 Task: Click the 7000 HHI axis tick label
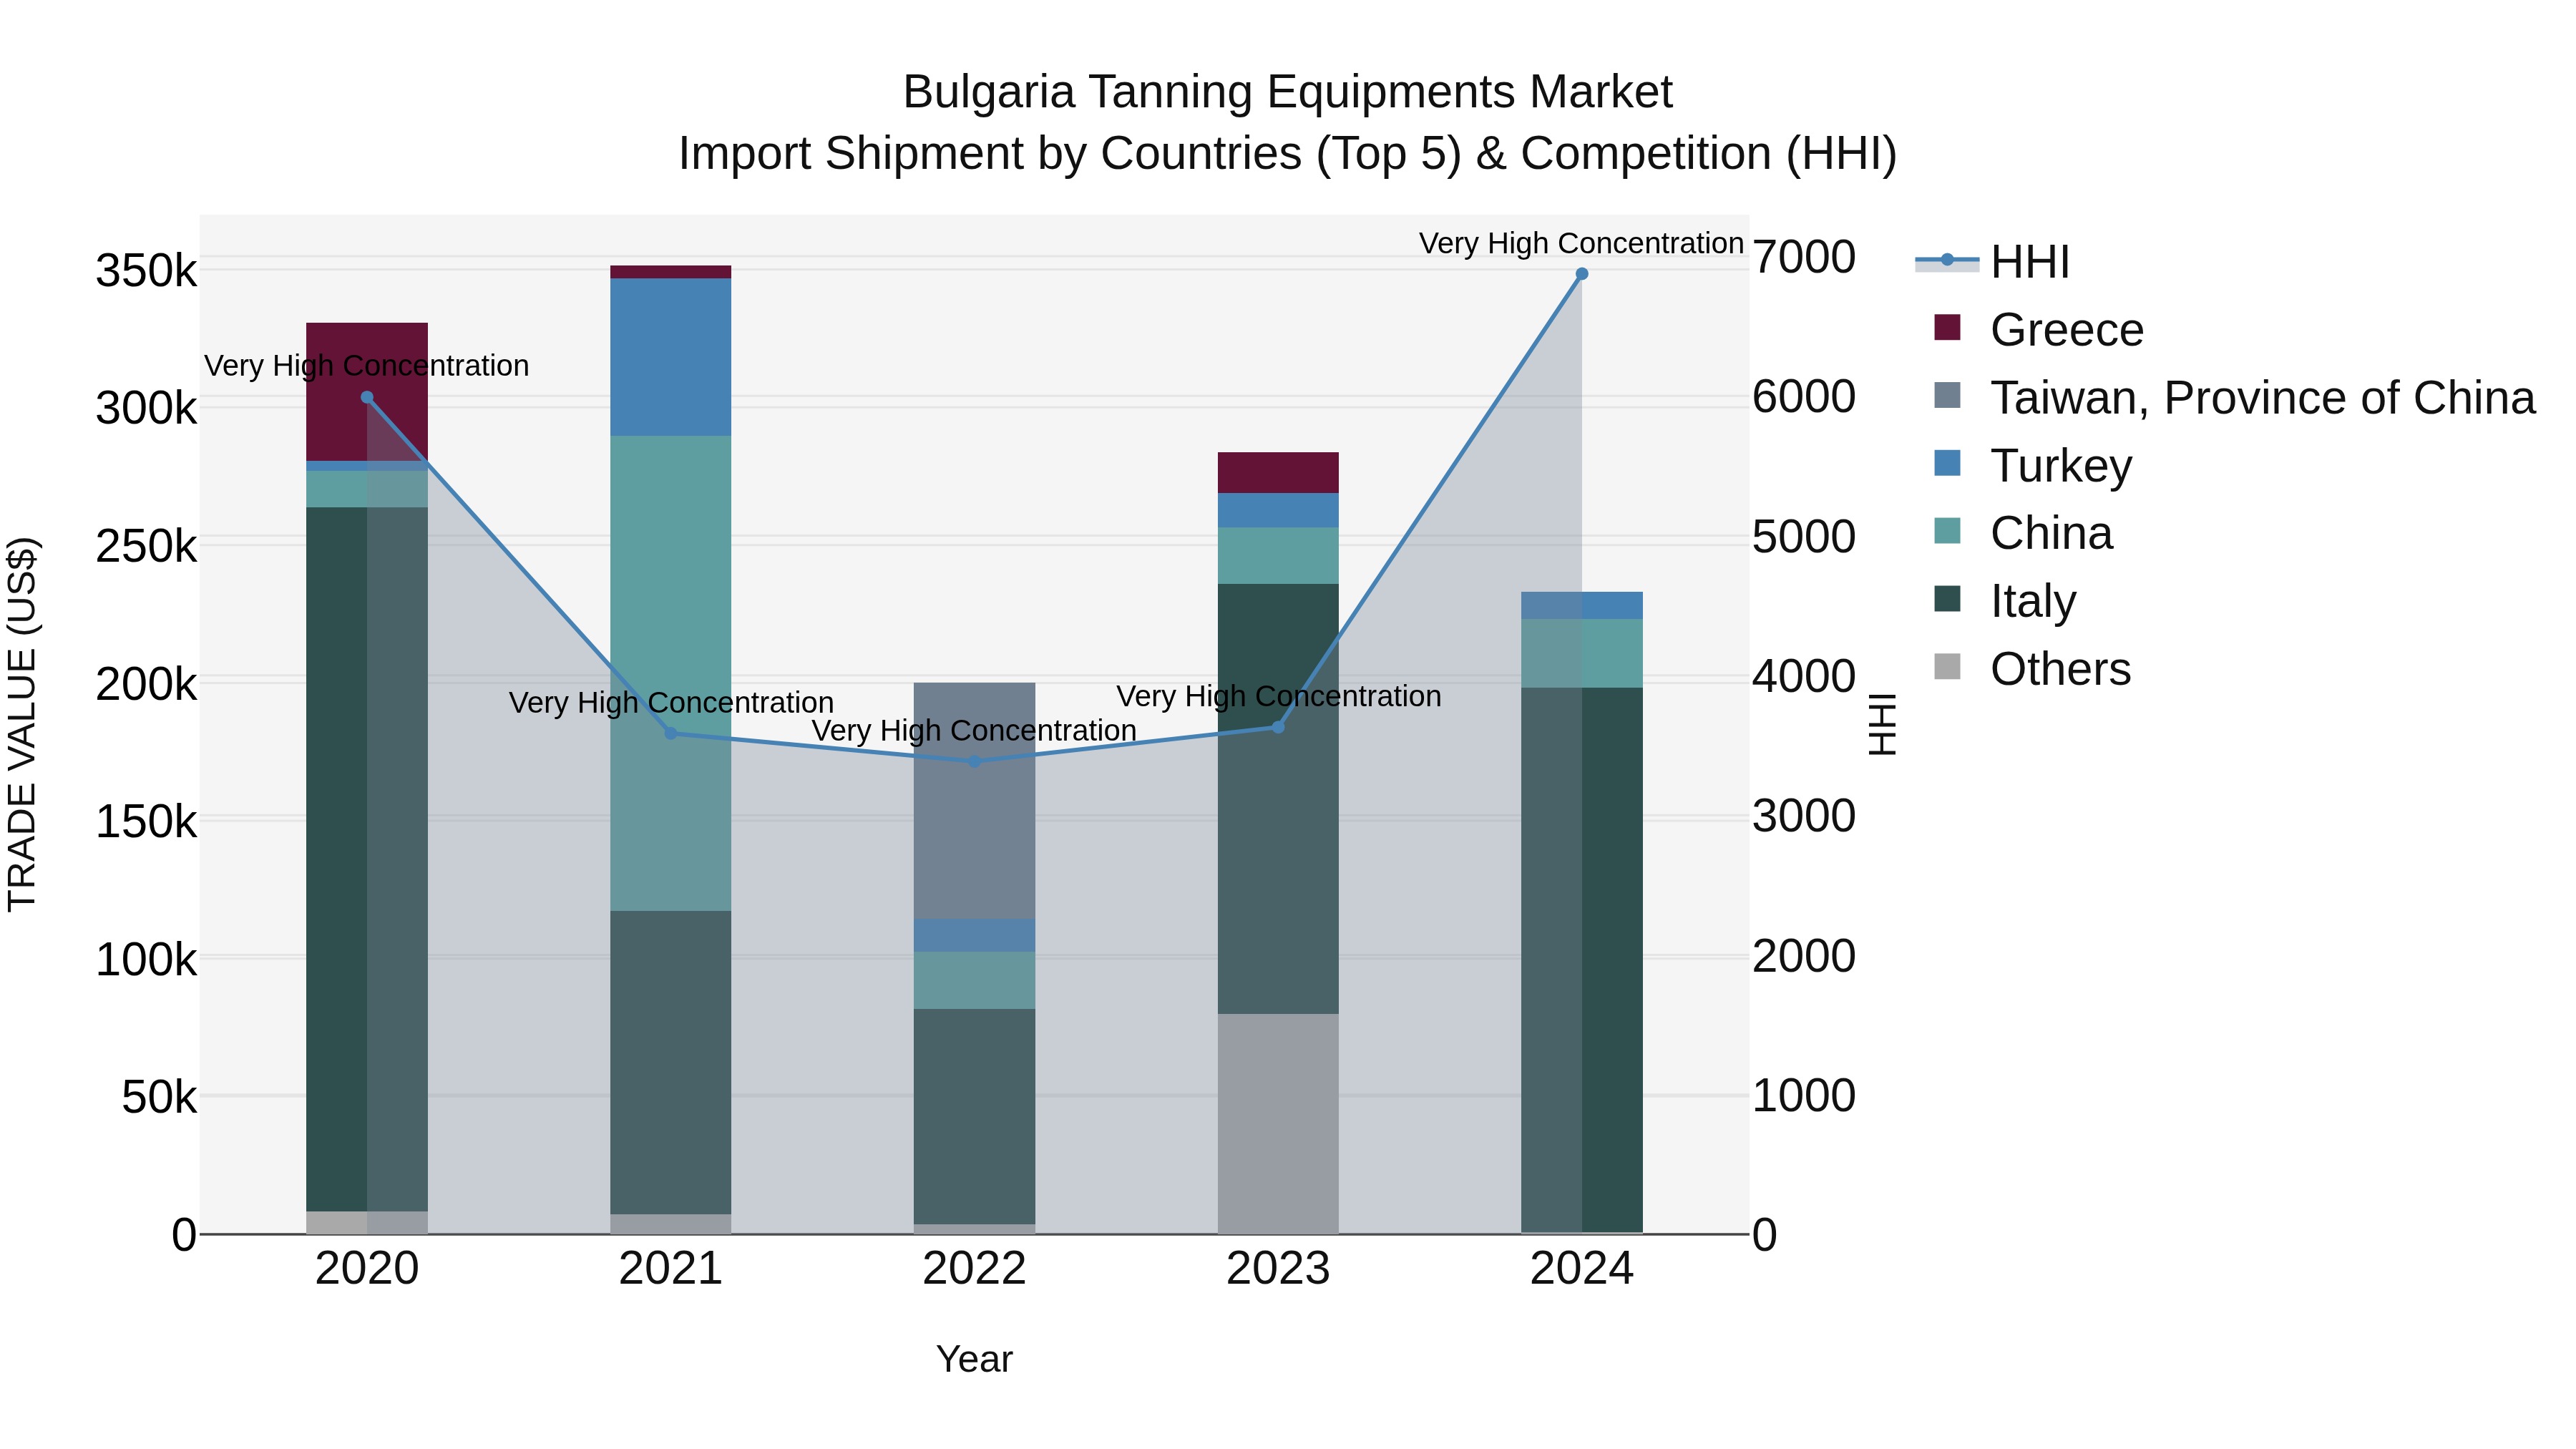[1804, 258]
